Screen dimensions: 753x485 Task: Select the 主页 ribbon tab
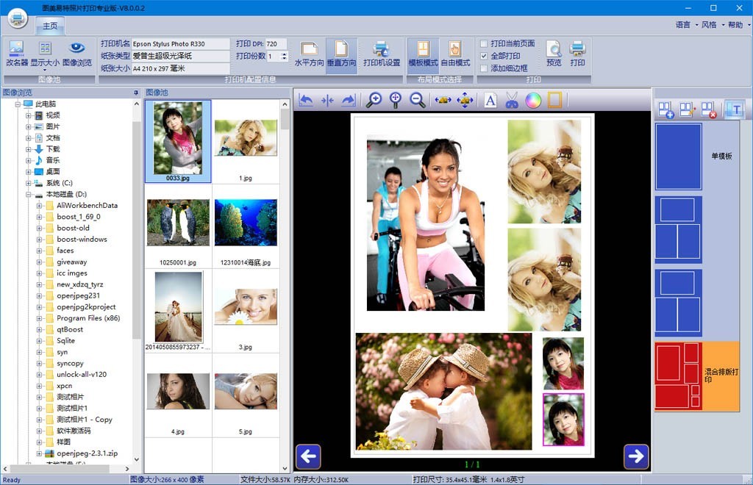pos(50,26)
